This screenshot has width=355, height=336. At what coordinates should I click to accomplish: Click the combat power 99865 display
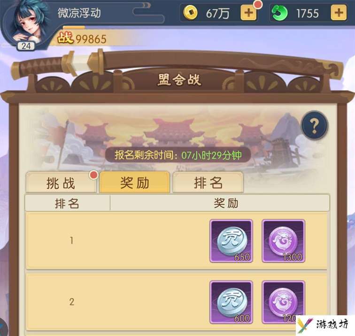(x=82, y=39)
